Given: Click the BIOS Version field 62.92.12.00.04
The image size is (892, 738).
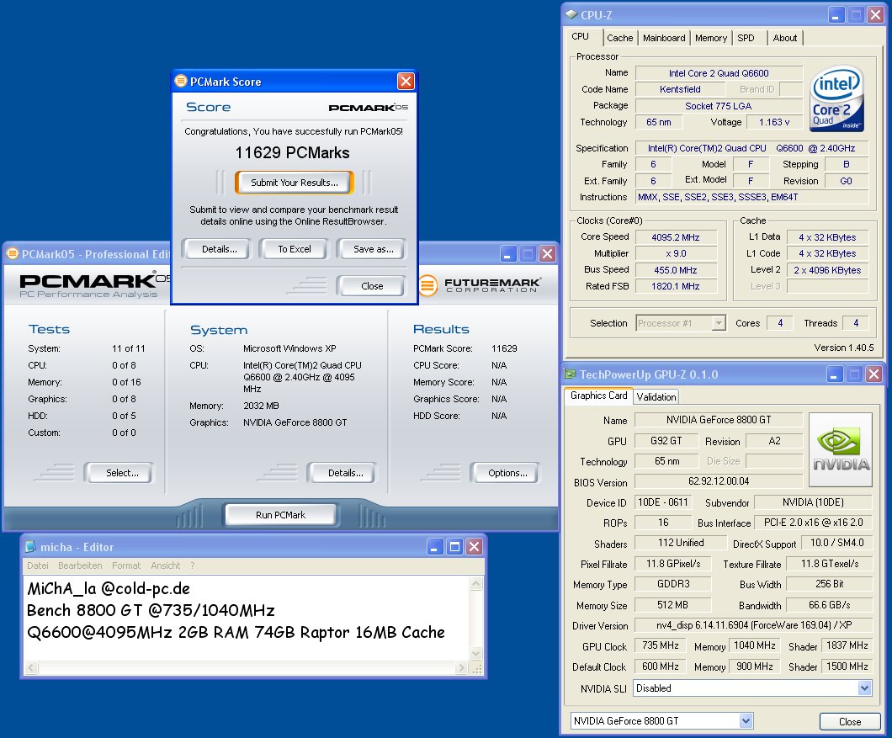Looking at the screenshot, I should coord(719,481).
